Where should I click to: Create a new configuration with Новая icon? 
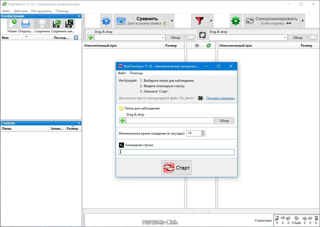click(x=12, y=24)
